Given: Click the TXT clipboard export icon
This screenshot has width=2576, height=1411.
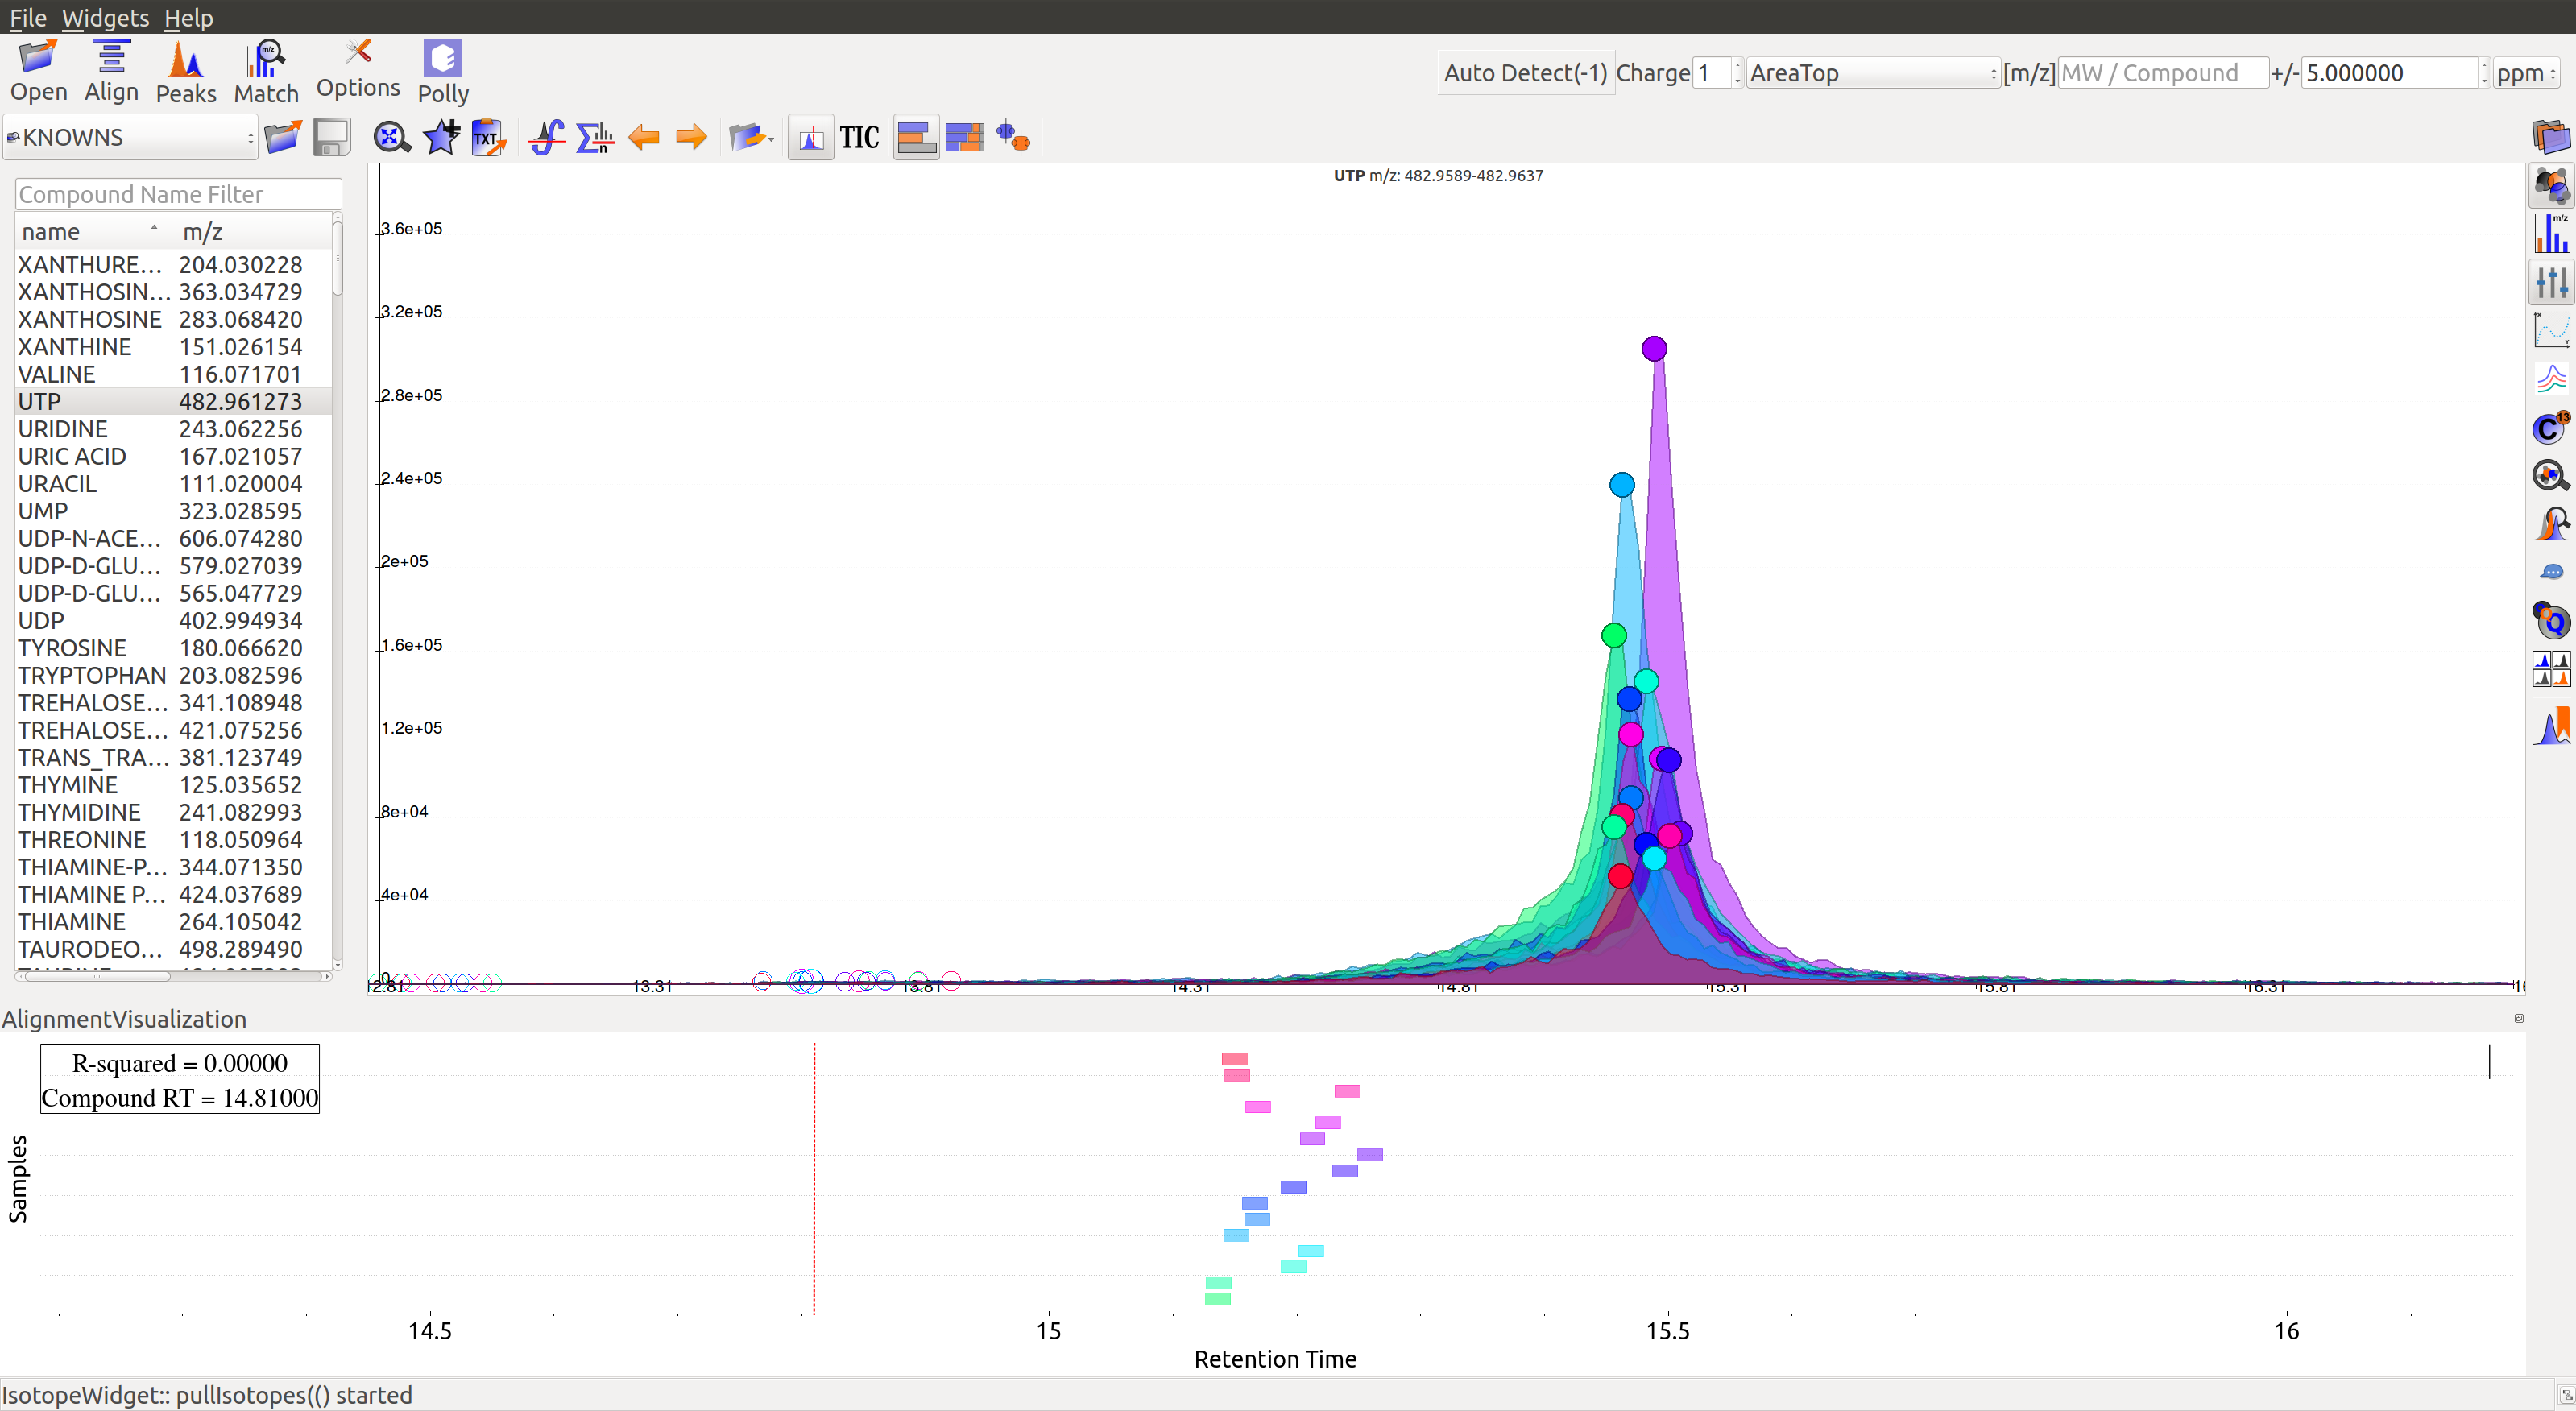Looking at the screenshot, I should point(489,137).
